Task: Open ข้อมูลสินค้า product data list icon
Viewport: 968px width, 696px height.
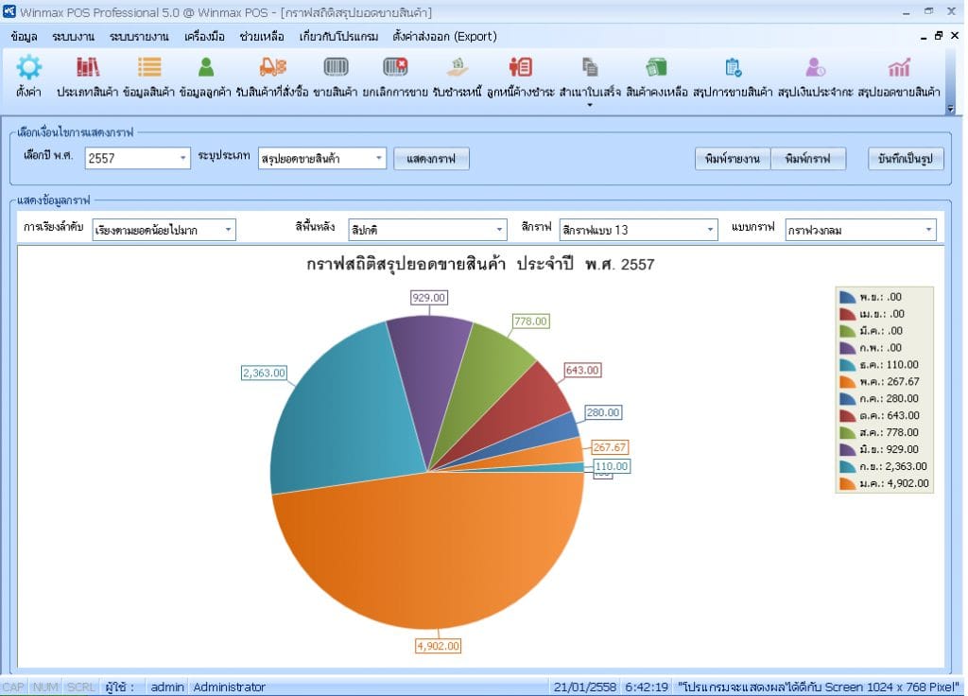Action: pyautogui.click(x=149, y=67)
